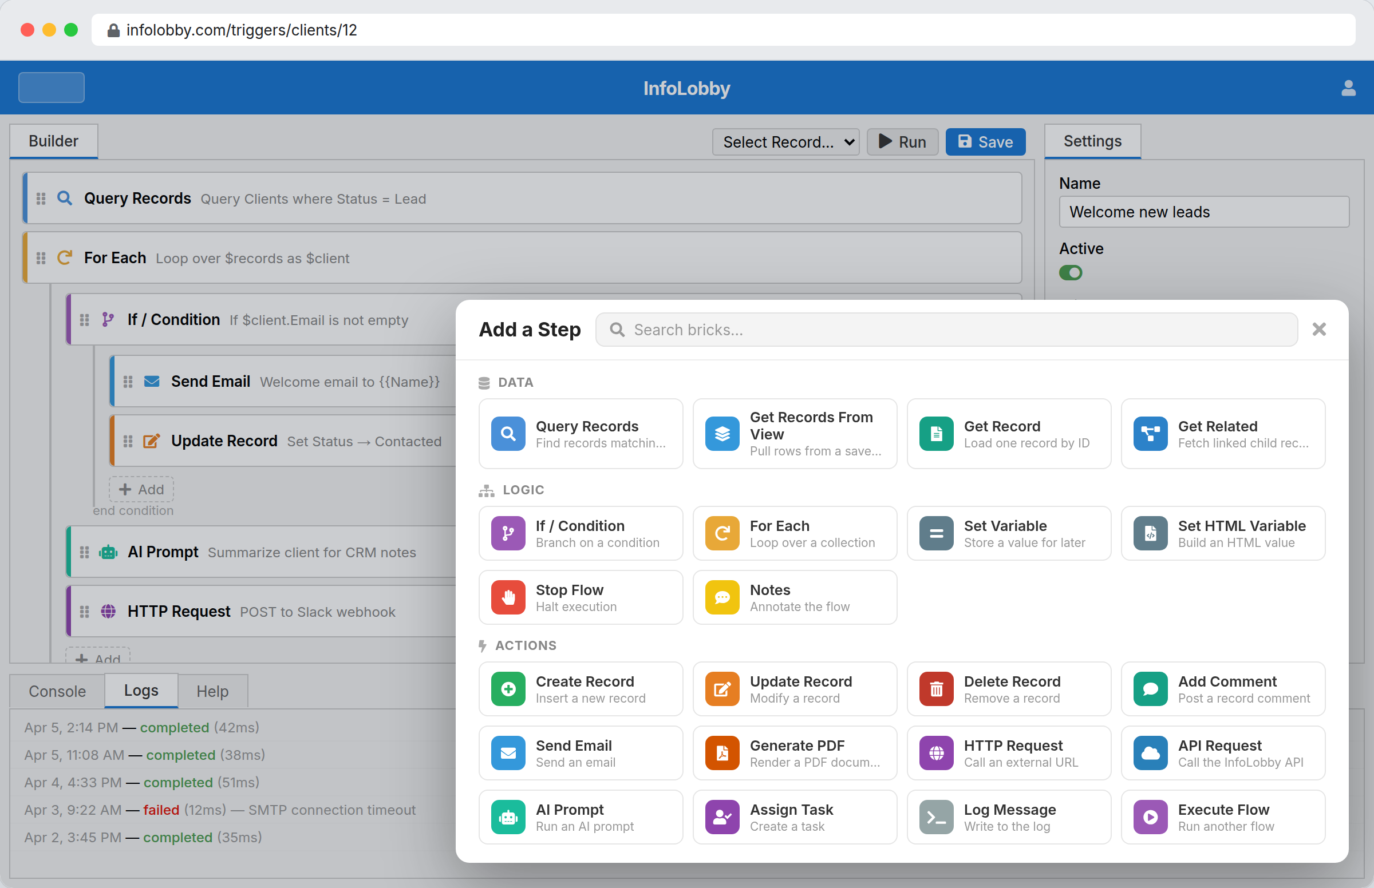The image size is (1374, 888).
Task: Close the Add a Step dialog
Action: pyautogui.click(x=1318, y=329)
